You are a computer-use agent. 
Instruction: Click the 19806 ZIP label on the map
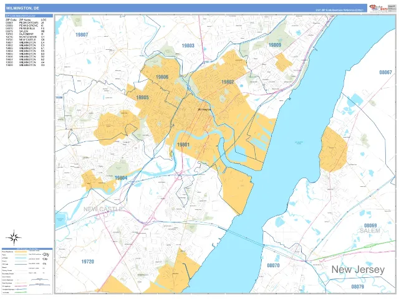(162, 77)
